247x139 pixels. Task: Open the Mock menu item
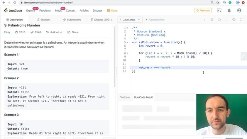click(58, 10)
